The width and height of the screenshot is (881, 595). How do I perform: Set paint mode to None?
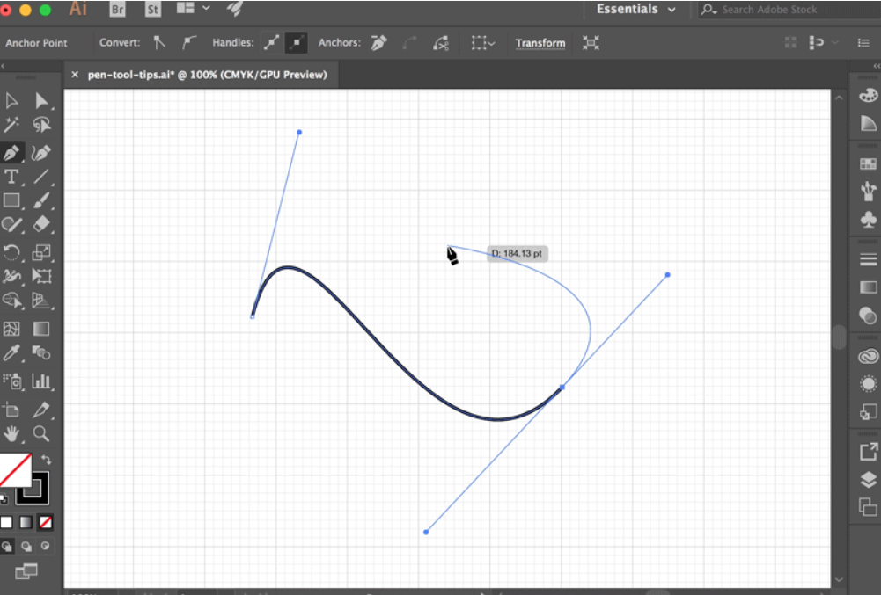tap(46, 522)
